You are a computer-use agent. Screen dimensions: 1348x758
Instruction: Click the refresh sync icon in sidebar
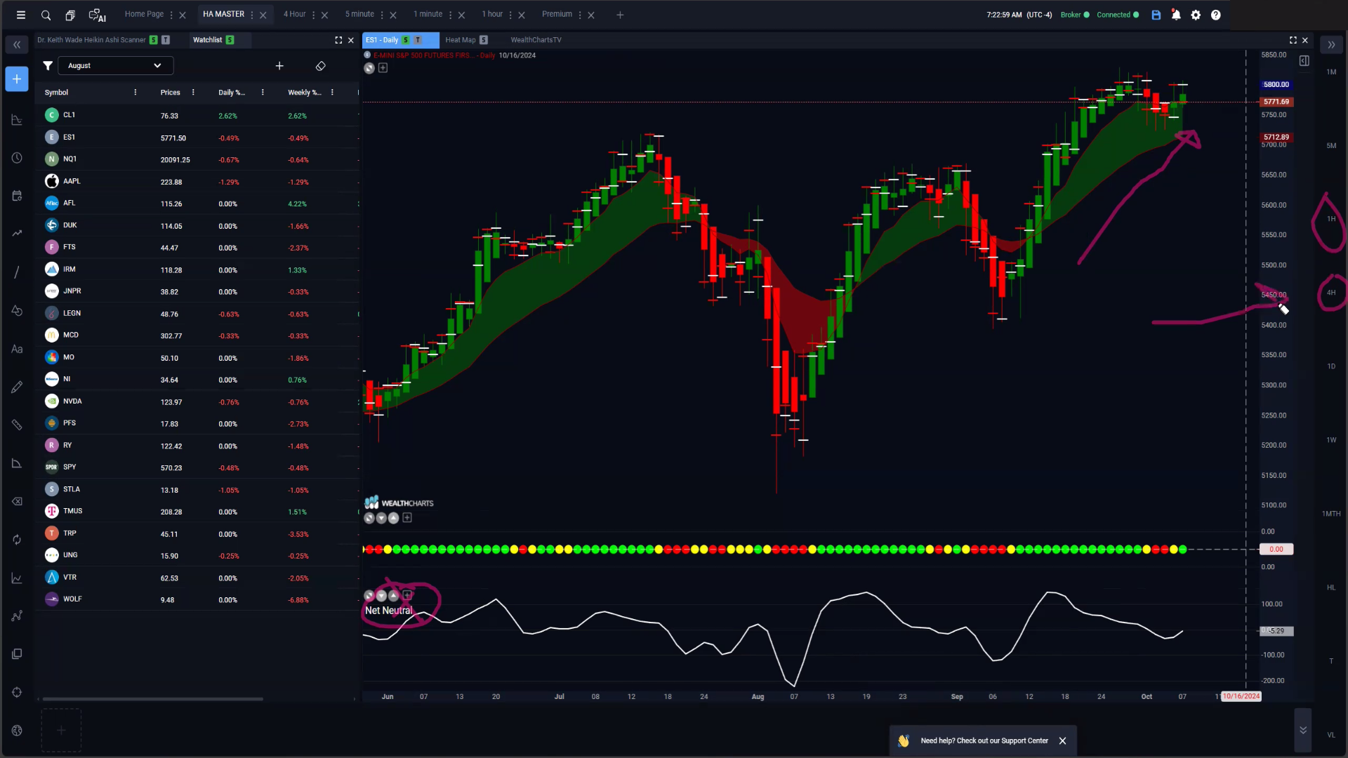[x=17, y=540]
